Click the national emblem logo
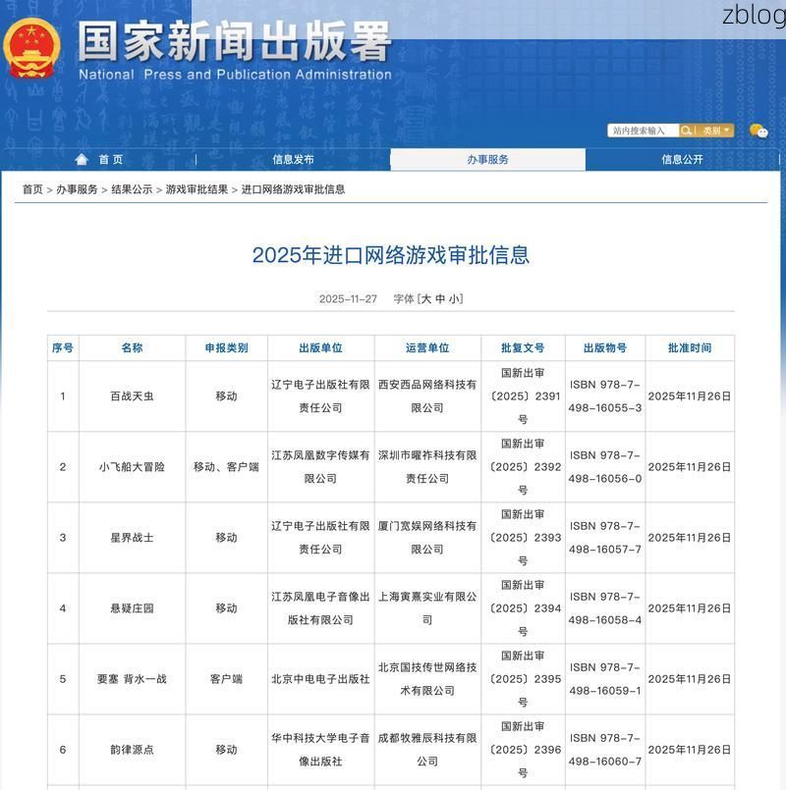 [29, 47]
